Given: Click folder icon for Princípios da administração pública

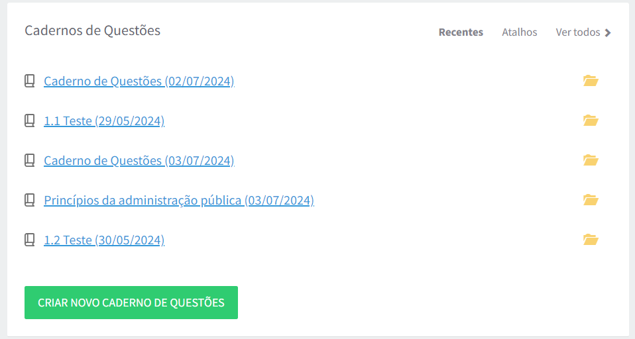Looking at the screenshot, I should click(x=591, y=200).
